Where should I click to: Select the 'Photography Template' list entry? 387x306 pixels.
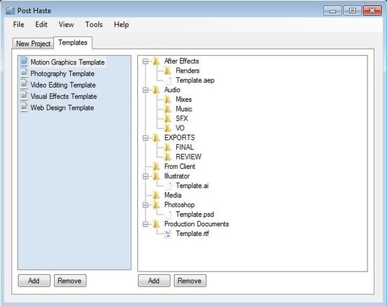[62, 73]
